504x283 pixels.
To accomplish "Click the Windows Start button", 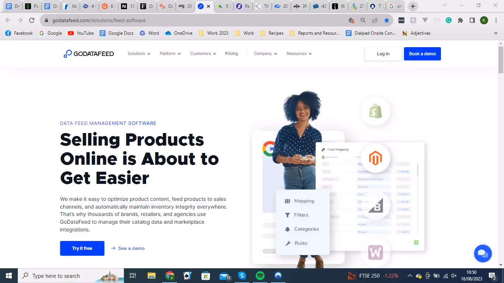I will coord(8,276).
